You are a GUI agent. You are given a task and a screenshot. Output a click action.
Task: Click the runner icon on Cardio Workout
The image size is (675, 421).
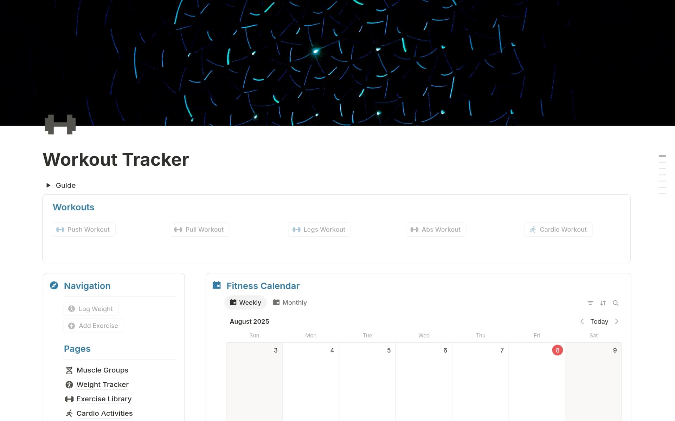tap(532, 229)
